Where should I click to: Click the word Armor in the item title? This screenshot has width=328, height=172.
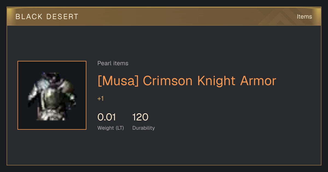pyautogui.click(x=258, y=81)
